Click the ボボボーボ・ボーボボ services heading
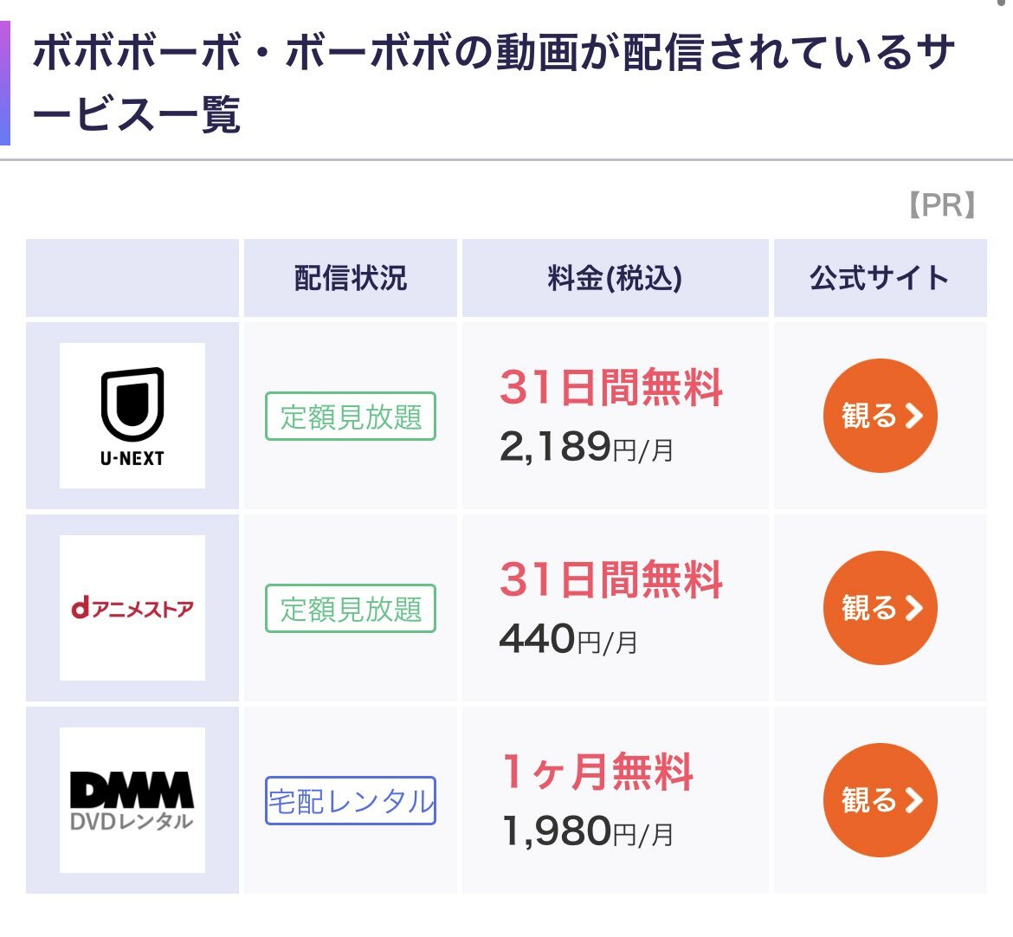Image resolution: width=1013 pixels, height=937 pixels. [x=494, y=83]
